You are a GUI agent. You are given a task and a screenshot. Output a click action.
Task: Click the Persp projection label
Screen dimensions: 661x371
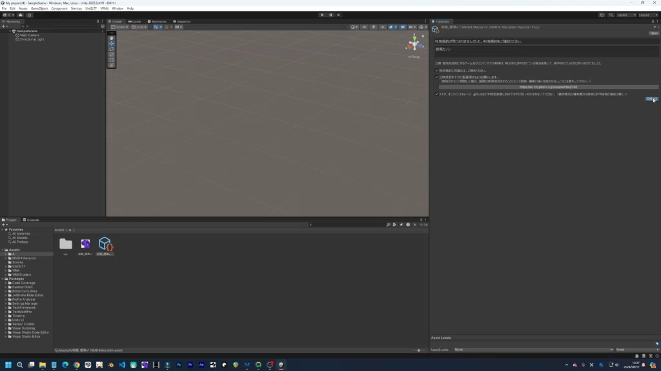(414, 57)
